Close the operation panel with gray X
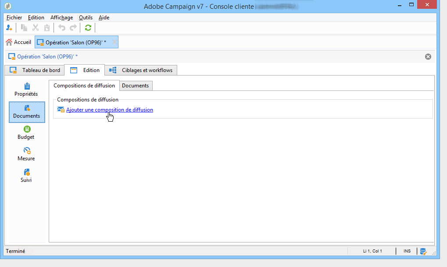Viewport: 447px width, 267px height. coord(428,57)
